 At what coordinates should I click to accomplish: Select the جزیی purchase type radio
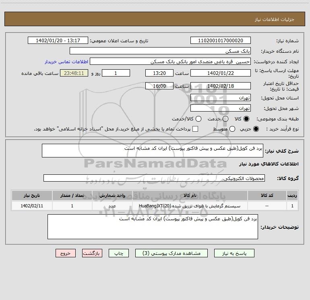(x=256, y=129)
